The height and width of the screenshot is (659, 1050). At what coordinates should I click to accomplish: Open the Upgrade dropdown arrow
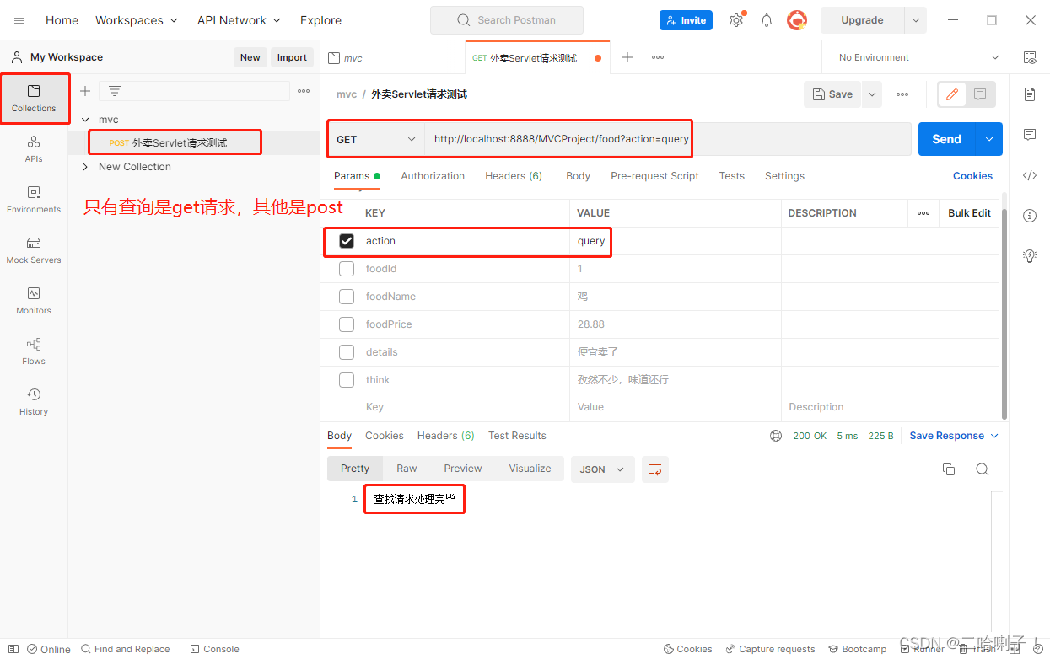point(915,20)
